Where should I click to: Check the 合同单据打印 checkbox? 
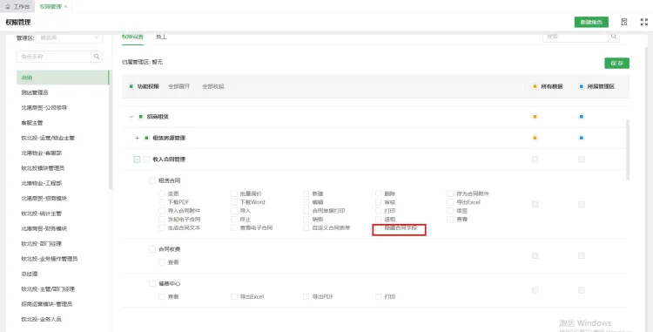click(x=306, y=211)
